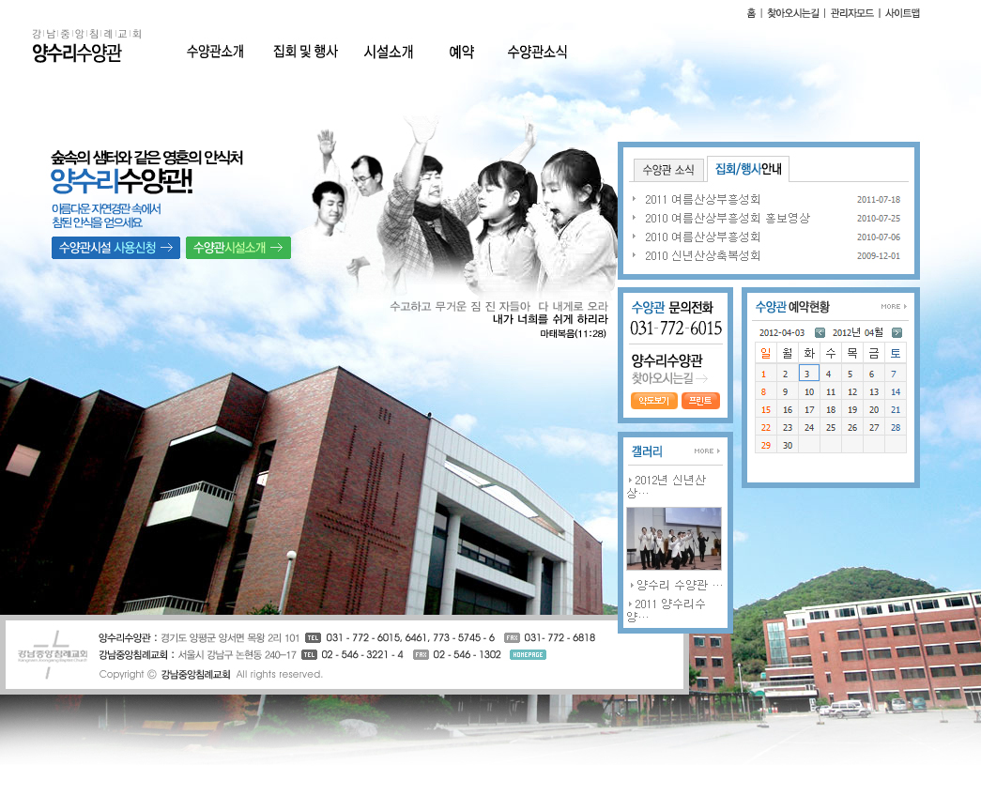Go to next month in reservation calendar
The height and width of the screenshot is (795, 981).
(897, 332)
